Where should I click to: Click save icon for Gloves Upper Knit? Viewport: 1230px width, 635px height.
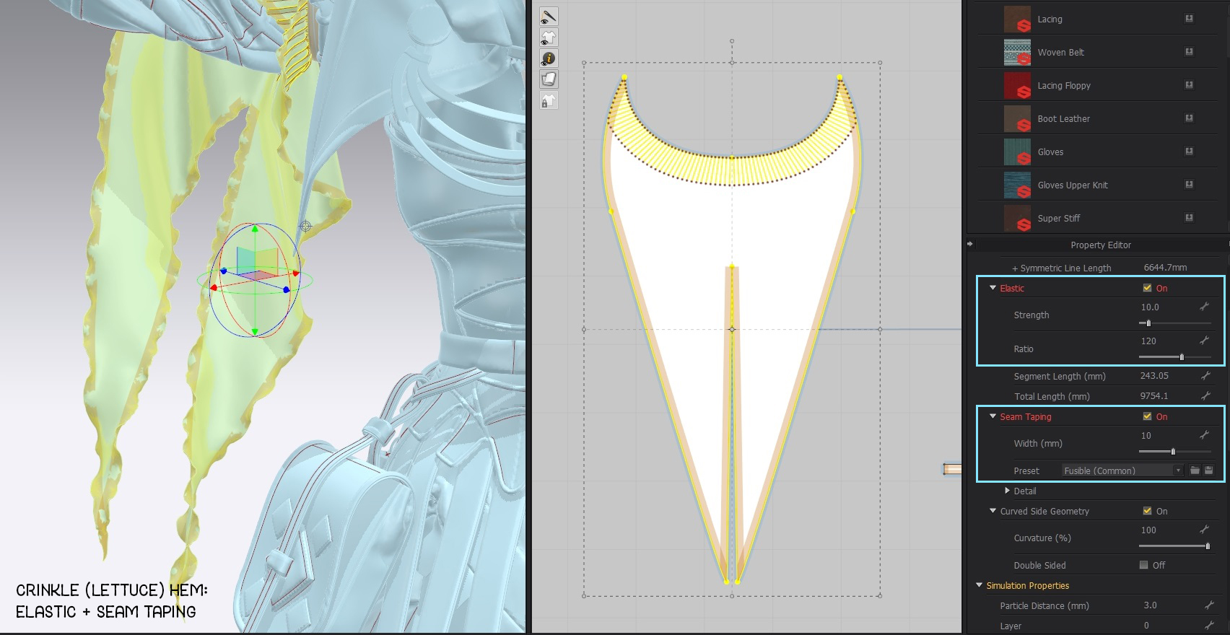pyautogui.click(x=1189, y=185)
